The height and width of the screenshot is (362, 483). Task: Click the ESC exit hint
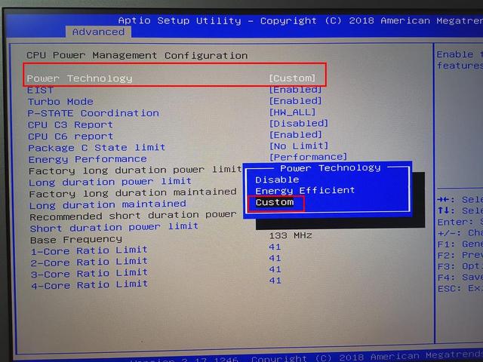[x=460, y=288]
